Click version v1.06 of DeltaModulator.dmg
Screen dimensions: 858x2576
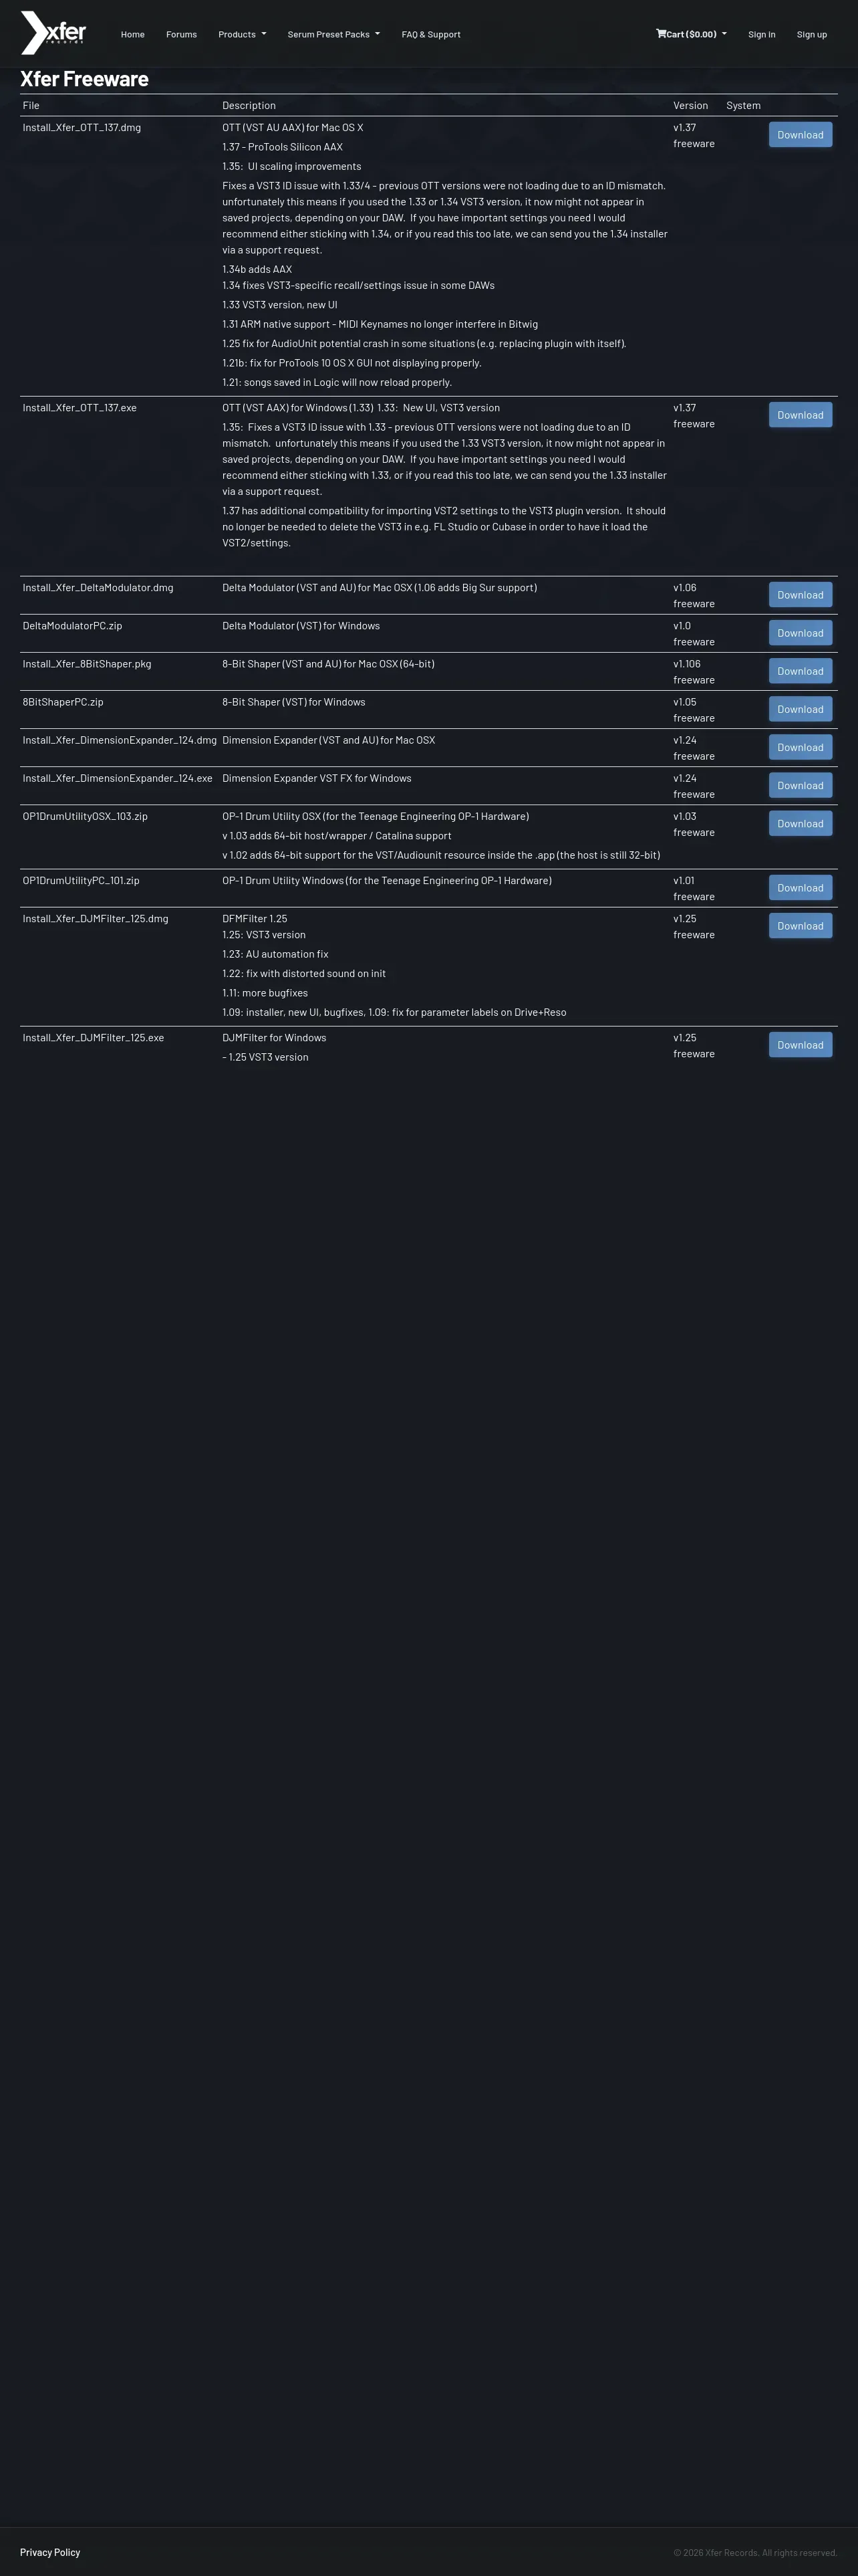click(x=685, y=587)
